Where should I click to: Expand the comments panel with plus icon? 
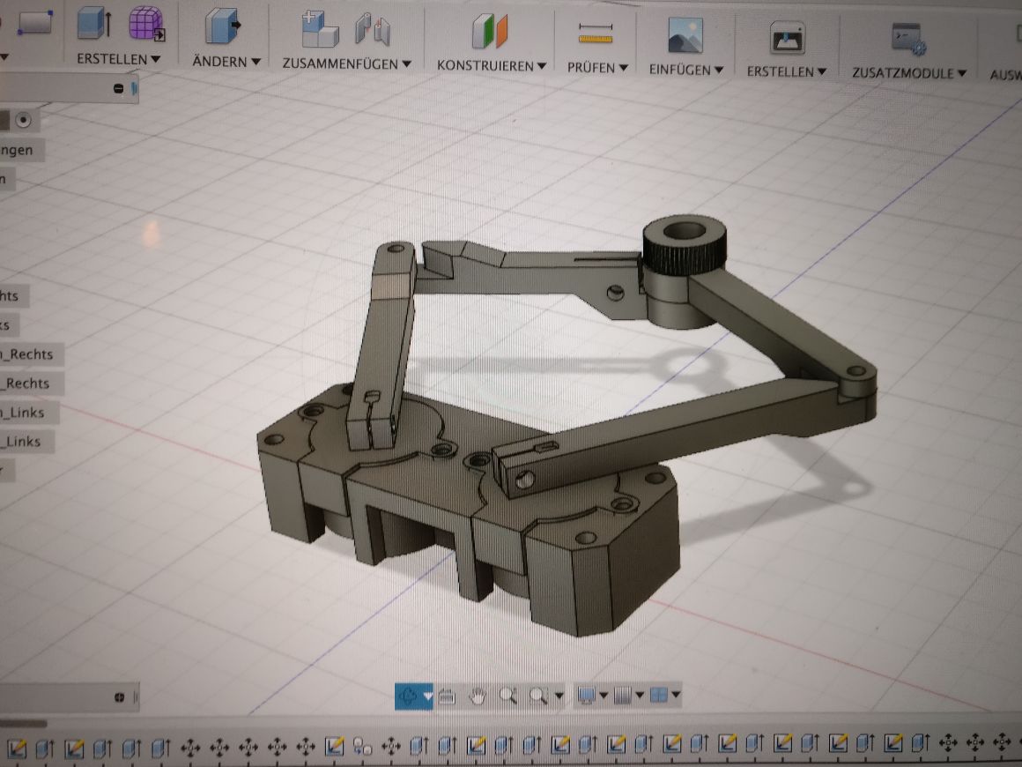coord(119,697)
